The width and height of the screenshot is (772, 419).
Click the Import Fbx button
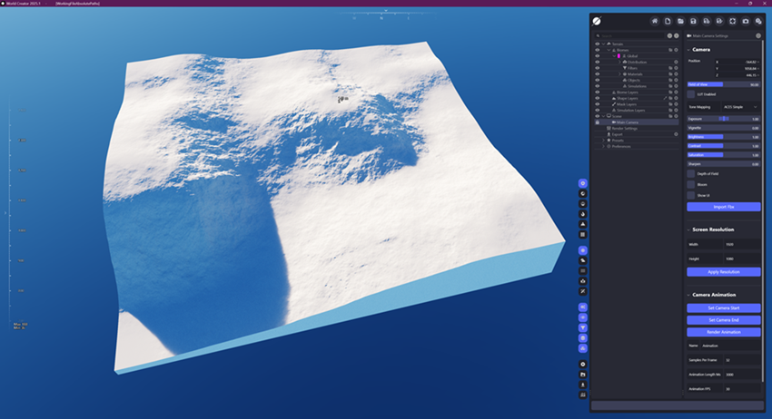click(723, 207)
